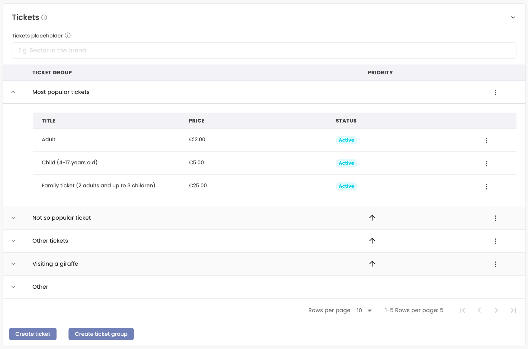Collapse the Most popular tickets group
The width and height of the screenshot is (528, 349).
click(x=13, y=92)
